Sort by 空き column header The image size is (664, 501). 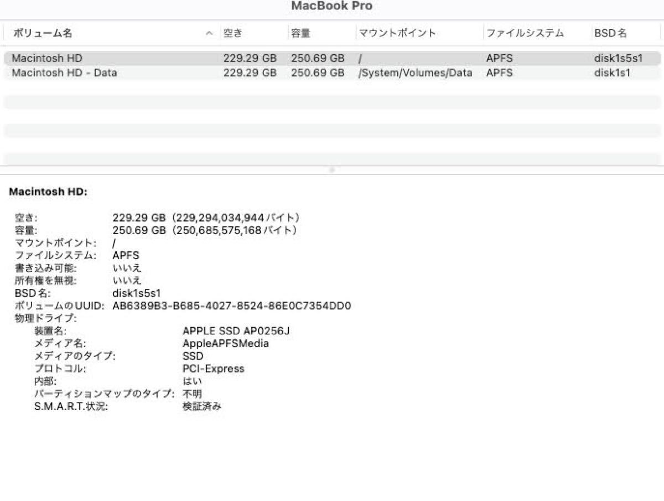(x=233, y=33)
